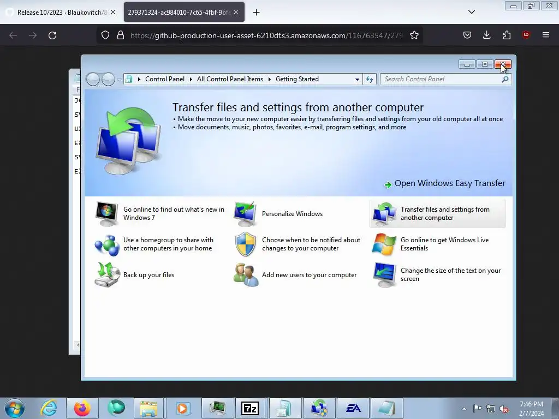Image resolution: width=559 pixels, height=419 pixels.
Task: Click All Control Panel Items breadcrumb
Action: (x=230, y=79)
